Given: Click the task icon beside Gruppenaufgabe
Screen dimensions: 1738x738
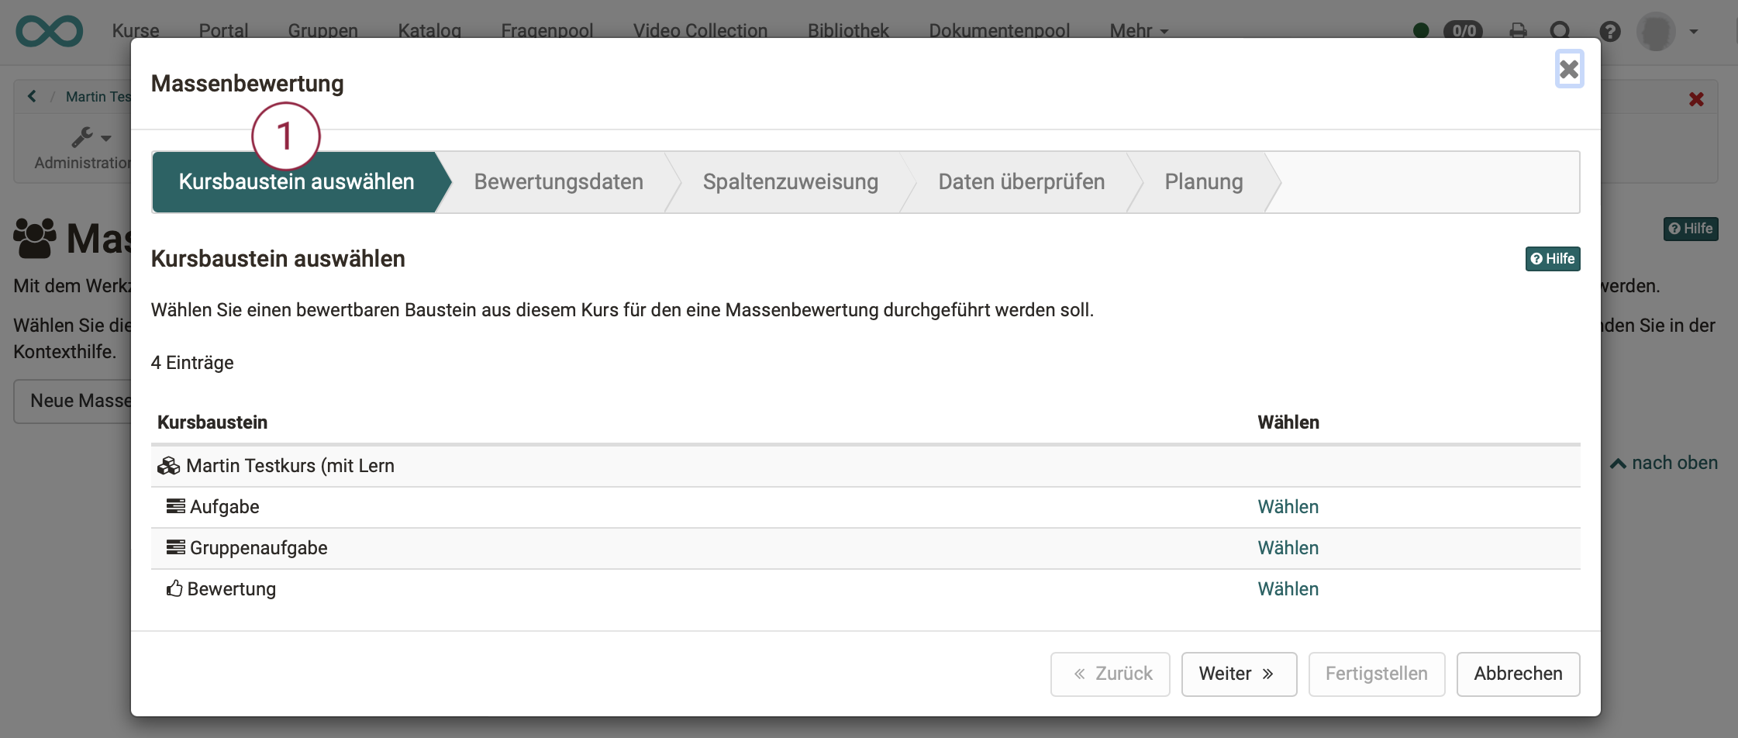Looking at the screenshot, I should point(176,547).
